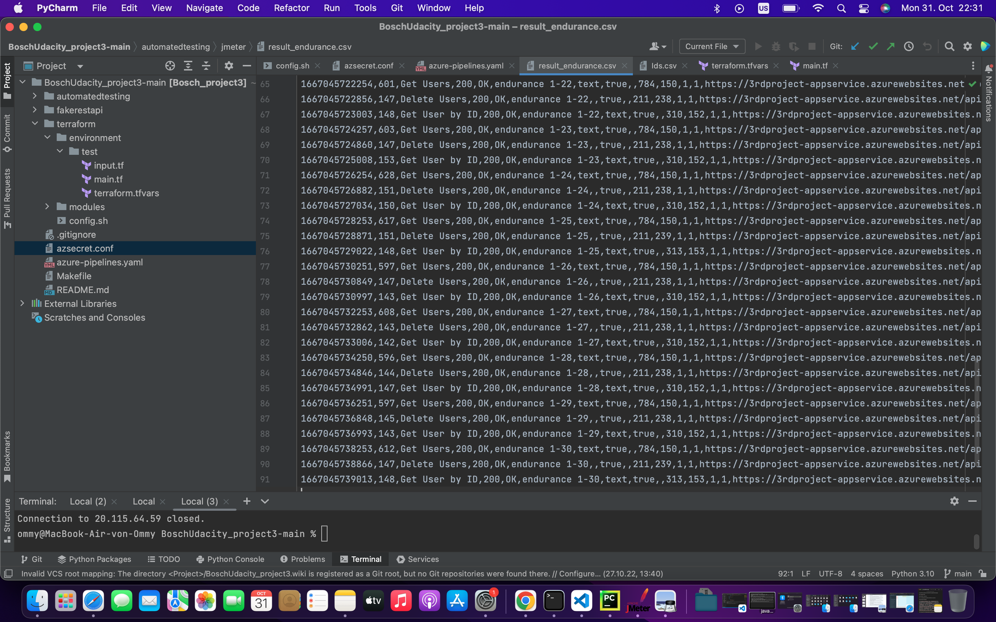The height and width of the screenshot is (622, 996).
Task: Add new terminal tab with plus
Action: (x=247, y=501)
